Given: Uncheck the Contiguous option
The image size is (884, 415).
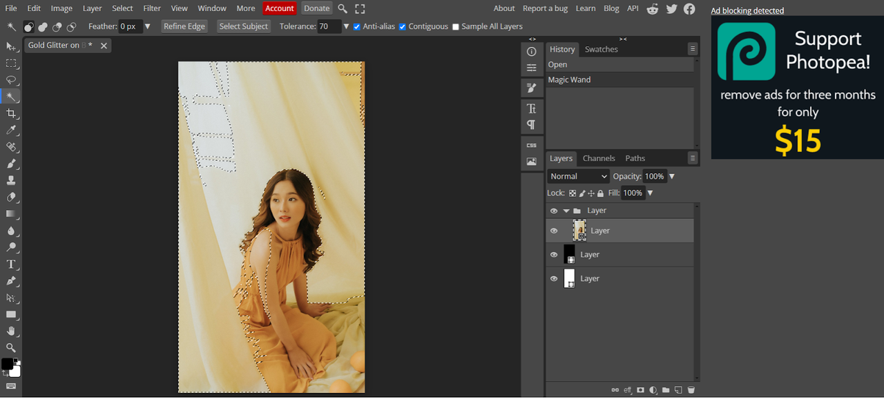Looking at the screenshot, I should click(403, 27).
